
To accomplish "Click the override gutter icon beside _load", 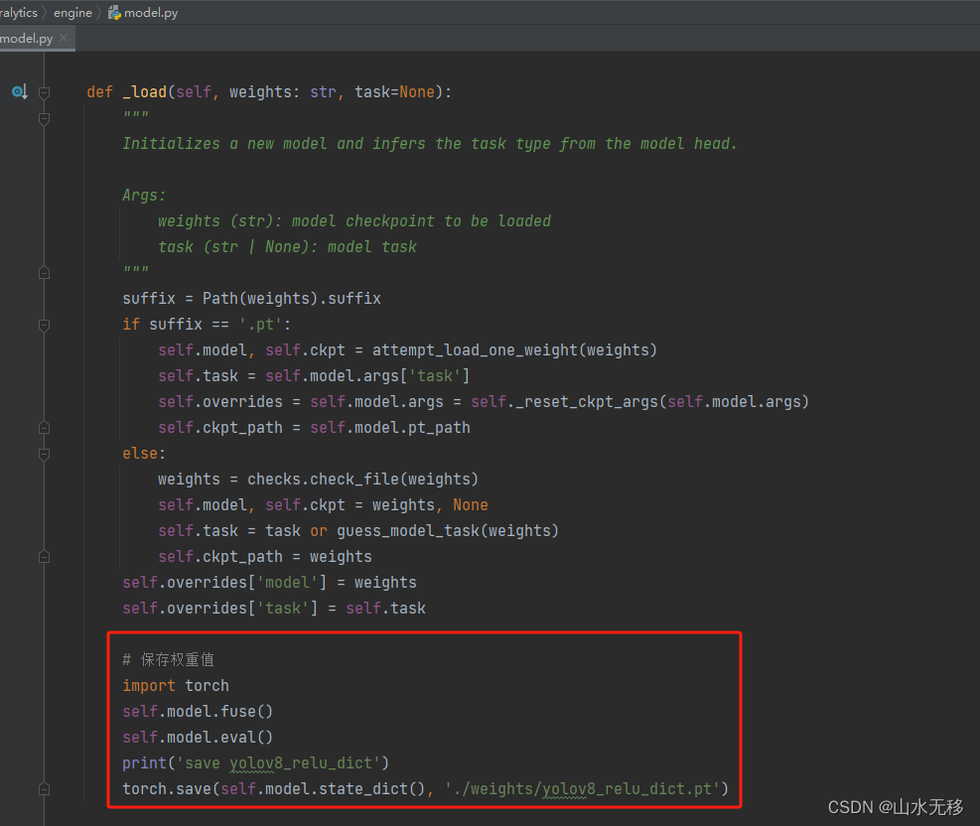I will coord(20,92).
